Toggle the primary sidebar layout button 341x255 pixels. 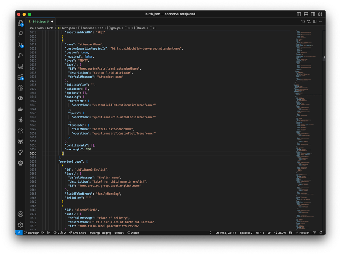pos(299,14)
